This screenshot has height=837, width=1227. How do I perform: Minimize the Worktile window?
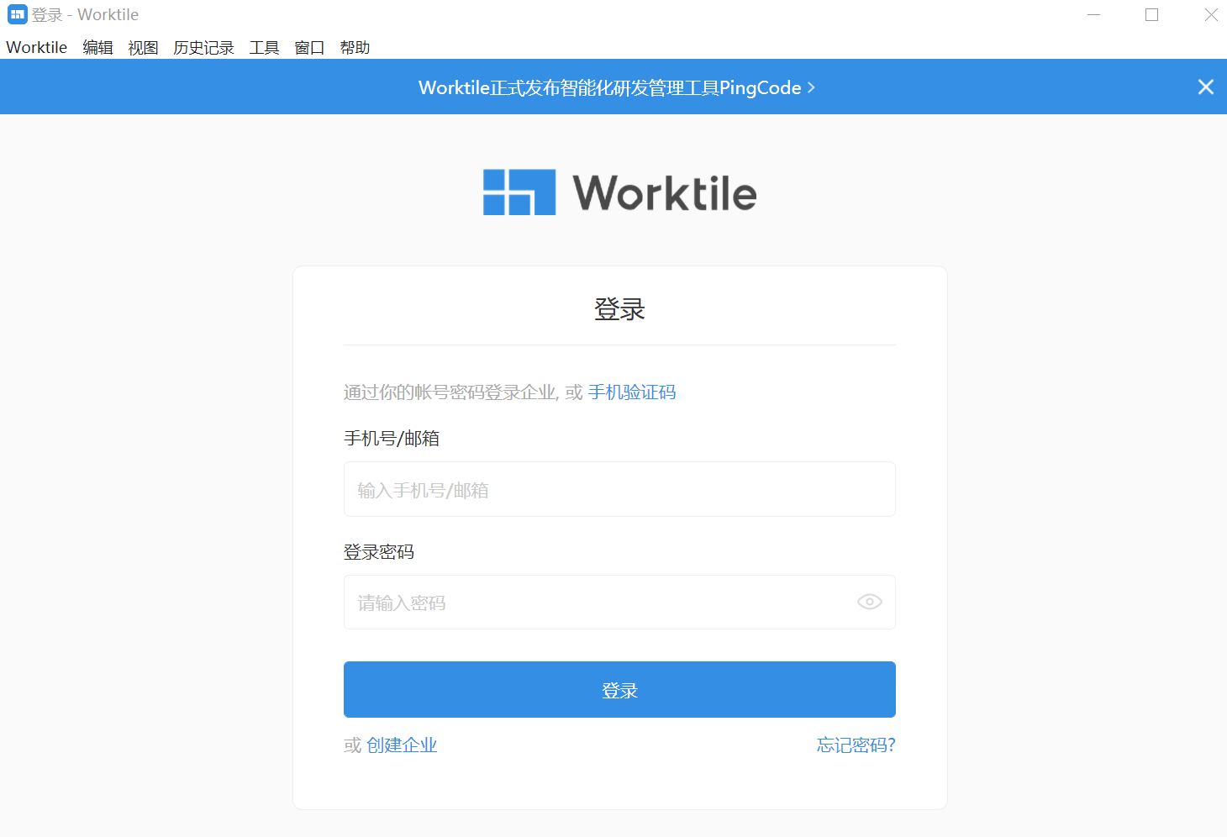1093,14
